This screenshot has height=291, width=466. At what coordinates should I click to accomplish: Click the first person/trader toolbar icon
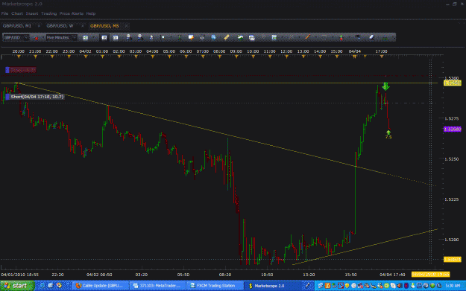click(129, 37)
